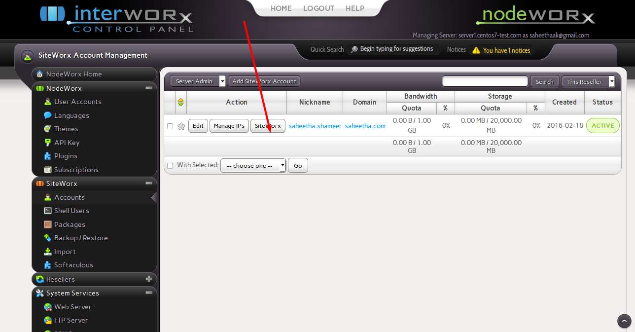
Task: Click the SiteWorx Accounts icon in sidebar
Action: coord(48,197)
